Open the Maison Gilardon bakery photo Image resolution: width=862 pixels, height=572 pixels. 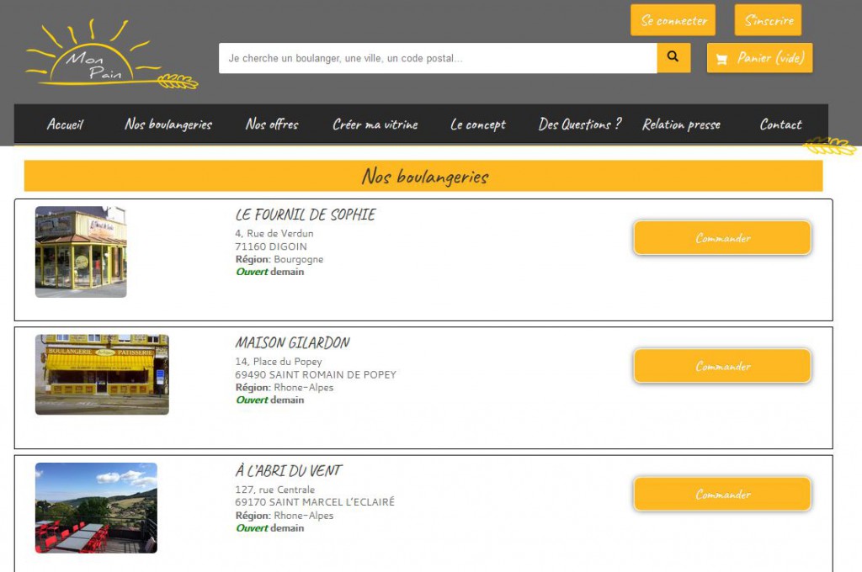point(102,374)
